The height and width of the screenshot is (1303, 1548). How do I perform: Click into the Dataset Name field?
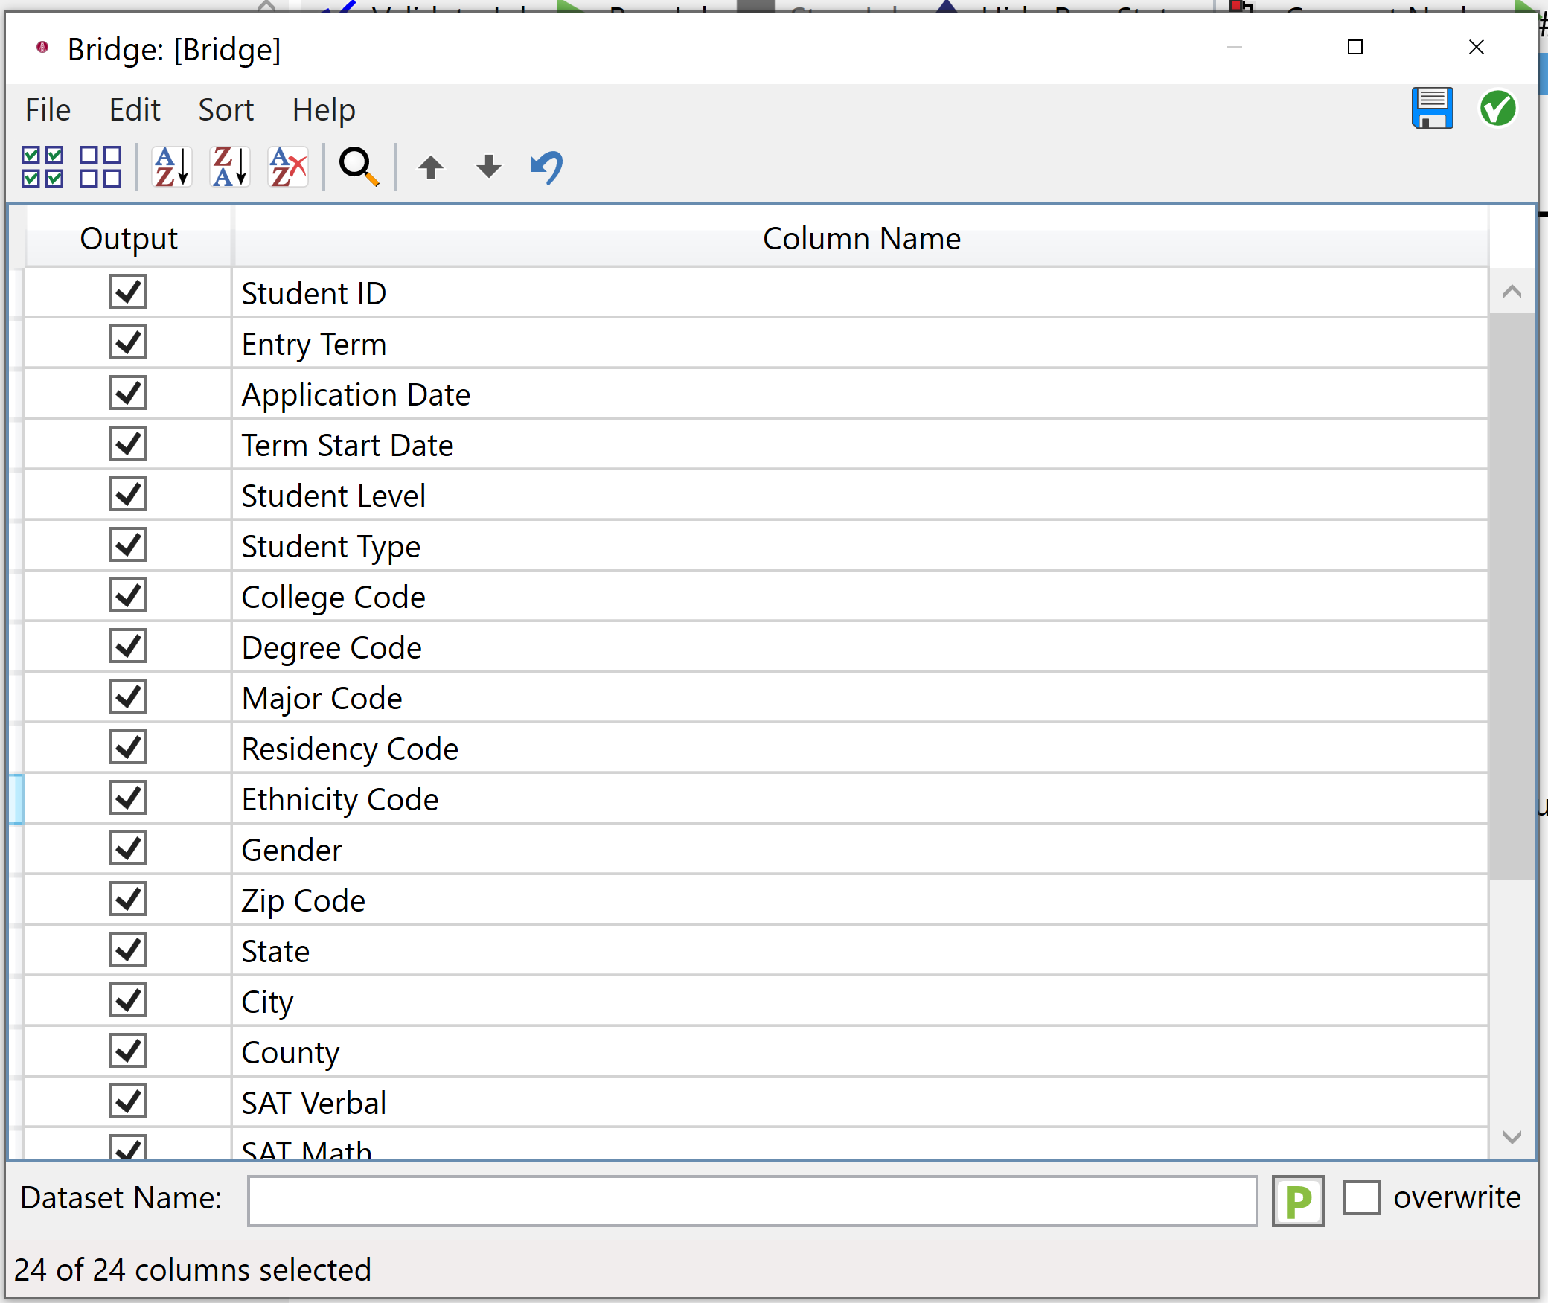752,1200
